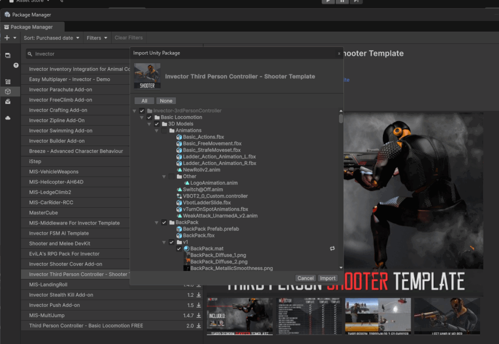The image size is (499, 344).
Task: Collapse the BackPack tree node
Action: tap(156, 223)
